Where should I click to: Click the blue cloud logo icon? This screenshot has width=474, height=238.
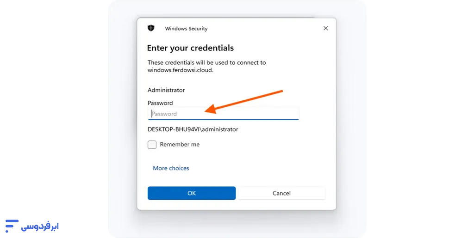(11, 226)
